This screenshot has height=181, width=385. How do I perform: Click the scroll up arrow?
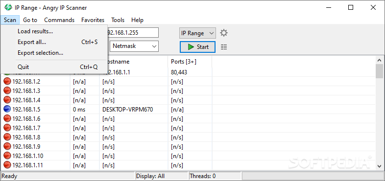(x=379, y=60)
